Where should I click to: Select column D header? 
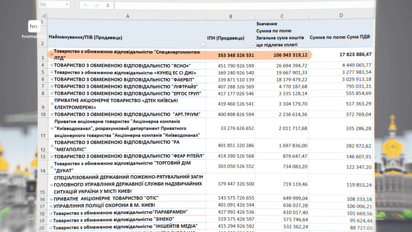tap(341, 16)
